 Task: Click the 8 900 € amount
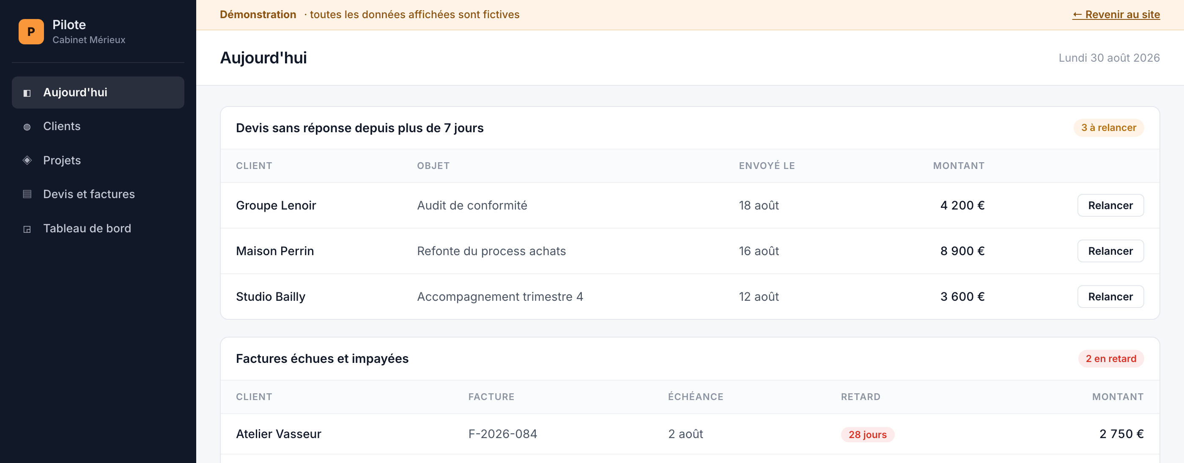[962, 251]
